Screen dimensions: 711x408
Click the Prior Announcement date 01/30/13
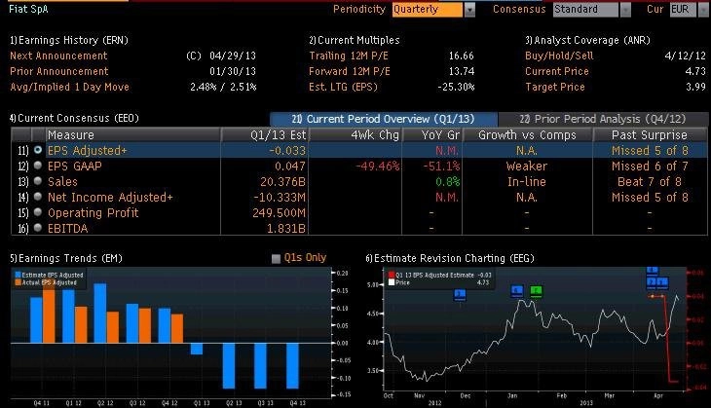tap(233, 71)
